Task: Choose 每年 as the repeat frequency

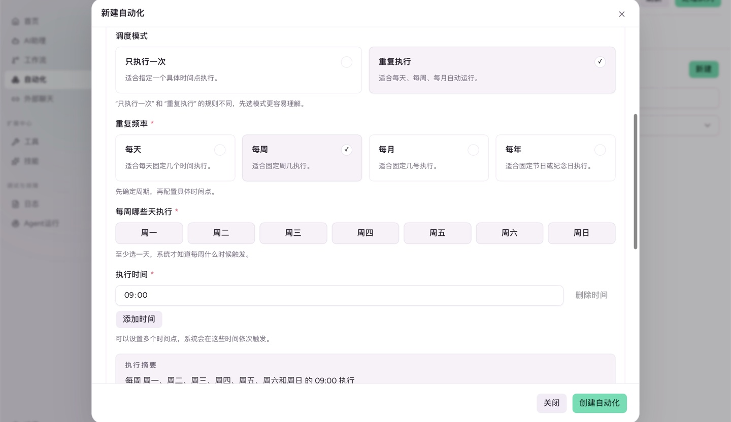Action: tap(555, 158)
